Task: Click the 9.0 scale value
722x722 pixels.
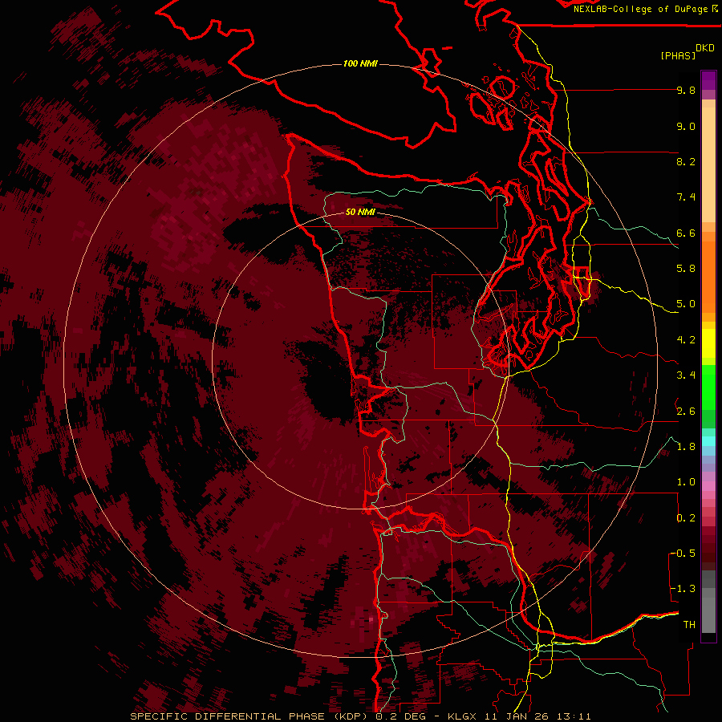Action: click(x=686, y=126)
